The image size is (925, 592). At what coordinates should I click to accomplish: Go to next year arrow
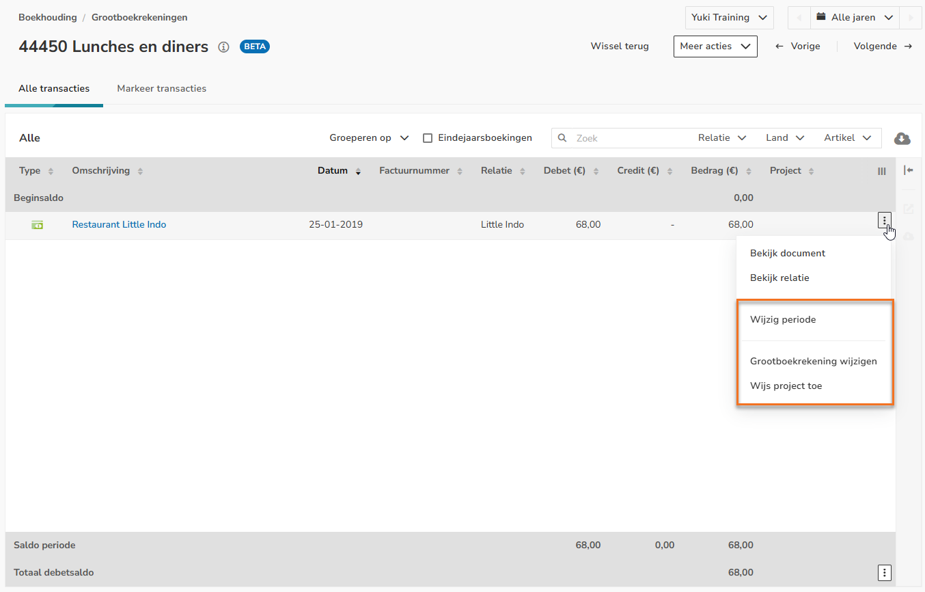click(910, 18)
